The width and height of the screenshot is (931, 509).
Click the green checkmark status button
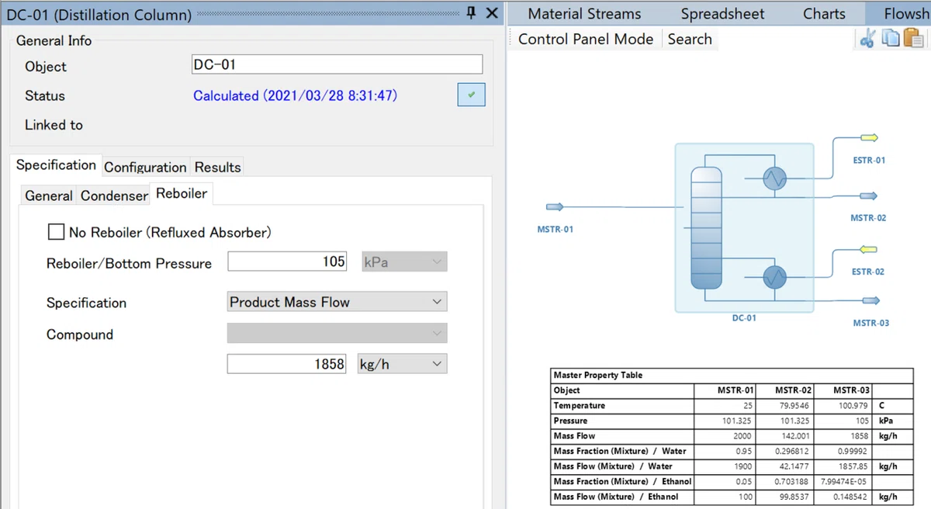point(471,95)
